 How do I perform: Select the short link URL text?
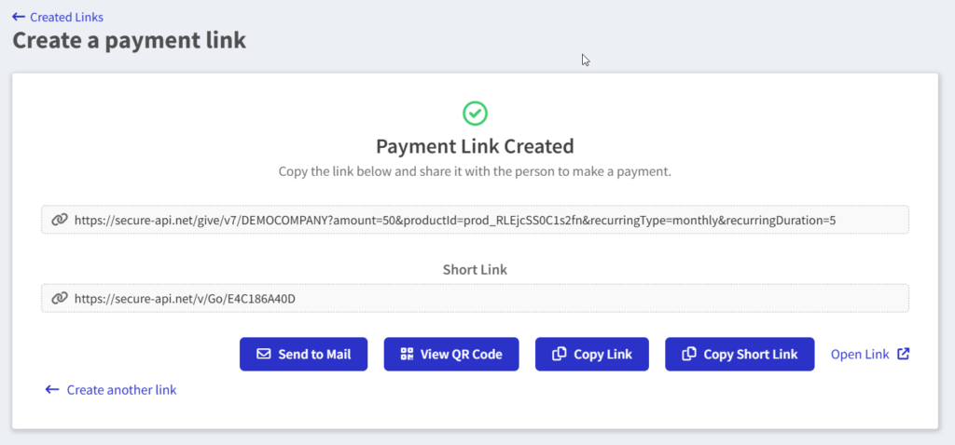coord(191,298)
